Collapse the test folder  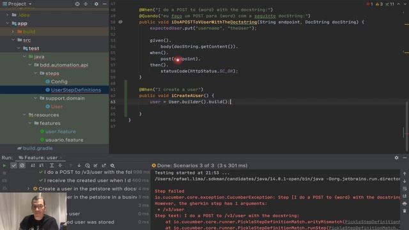tap(19, 49)
